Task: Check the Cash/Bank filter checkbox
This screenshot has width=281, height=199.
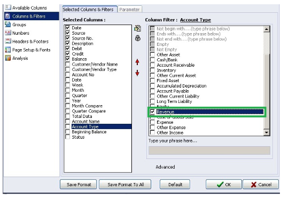Action: pyautogui.click(x=152, y=60)
